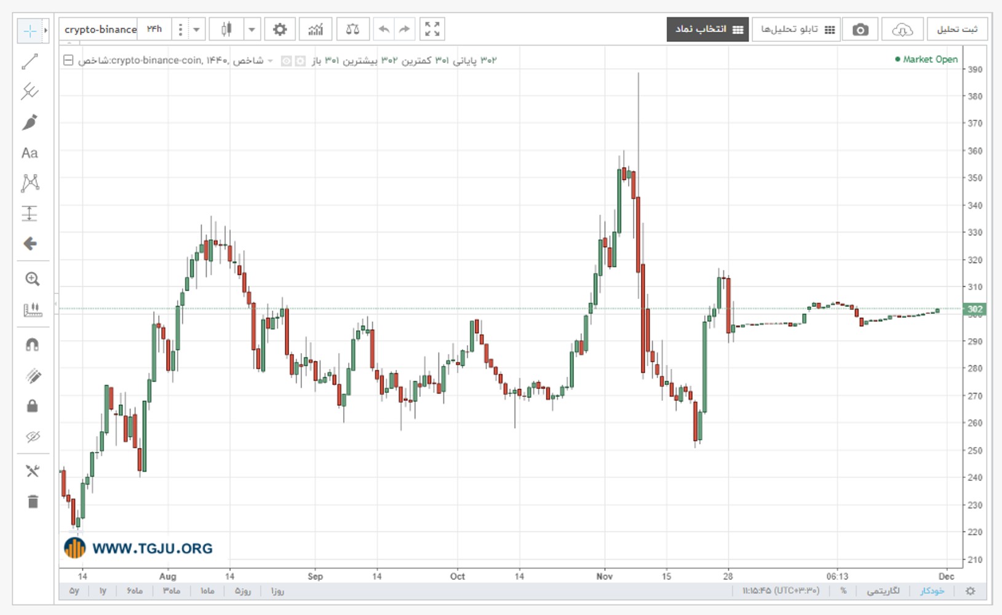Select the ۳ماه time range tab
Image resolution: width=1002 pixels, height=615 pixels.
coord(172,591)
